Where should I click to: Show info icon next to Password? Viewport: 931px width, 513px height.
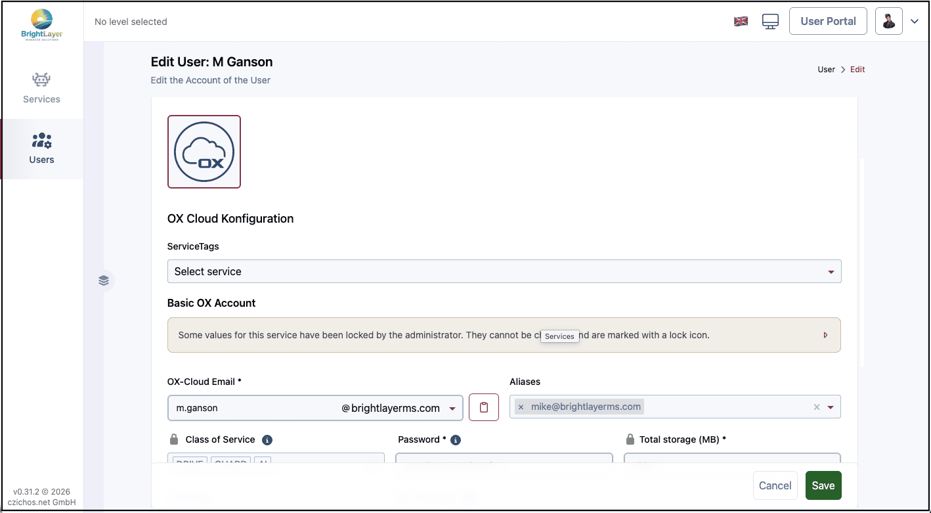(456, 440)
